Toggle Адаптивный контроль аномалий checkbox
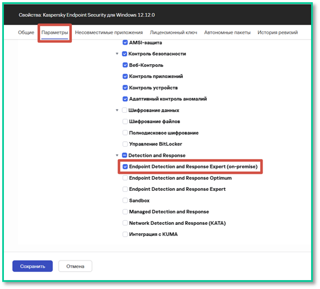Screen dimensions: 320x289 pyautogui.click(x=125, y=99)
